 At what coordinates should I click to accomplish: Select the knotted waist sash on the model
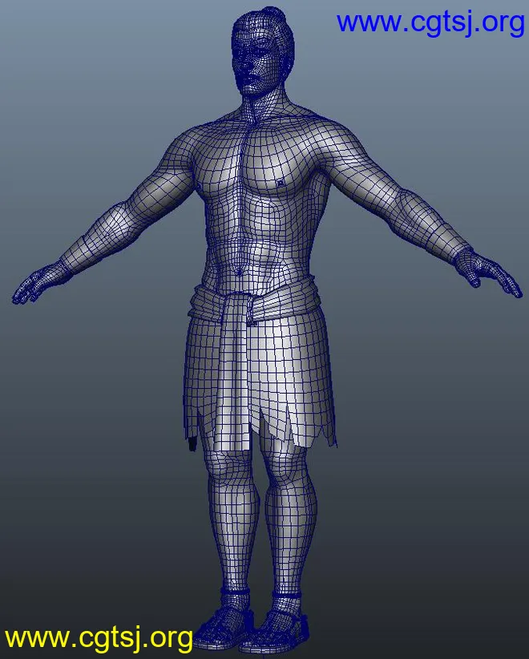(x=254, y=302)
